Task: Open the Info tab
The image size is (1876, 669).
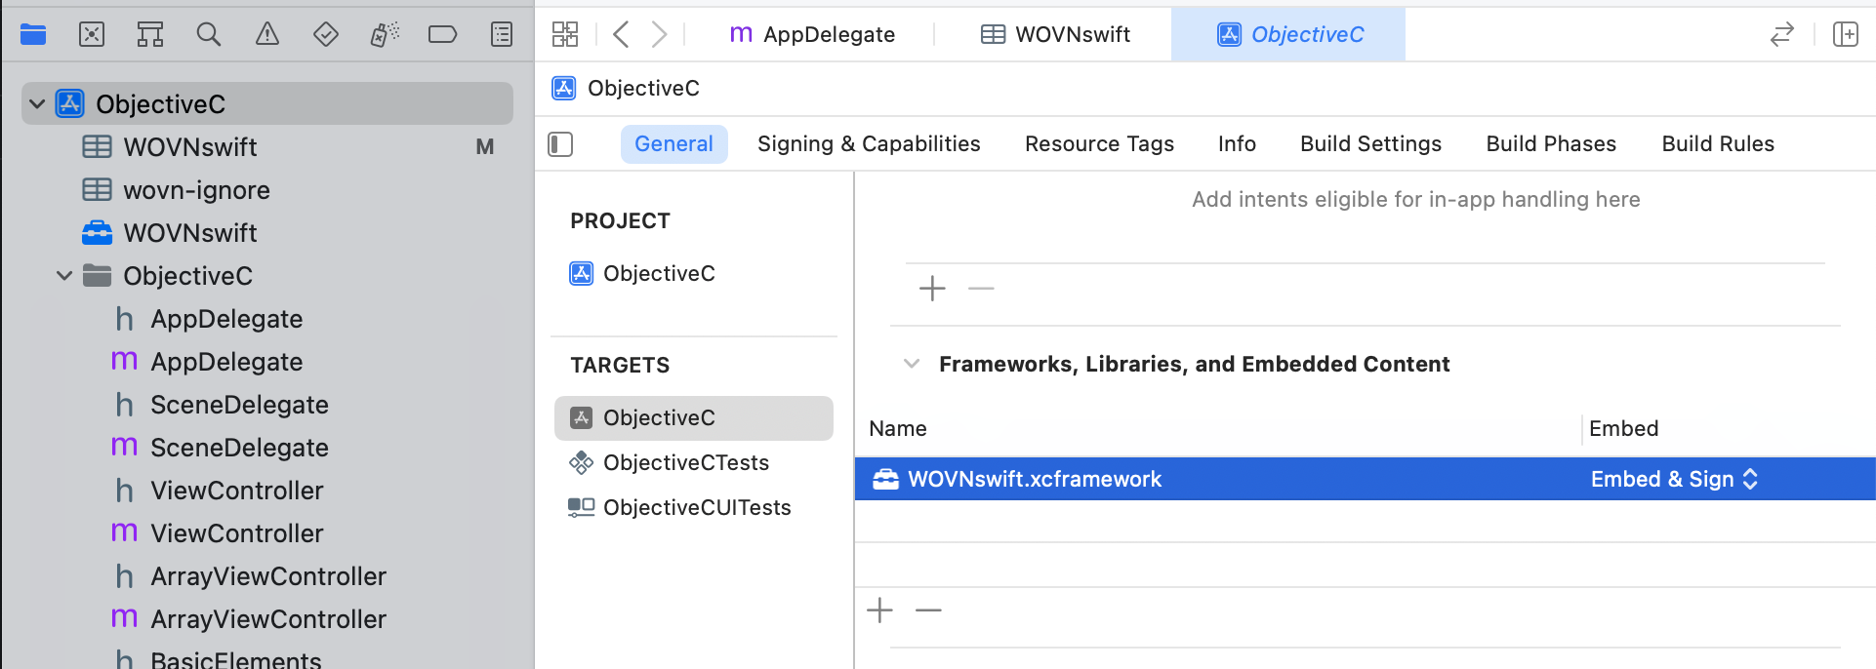Action: coord(1237,144)
